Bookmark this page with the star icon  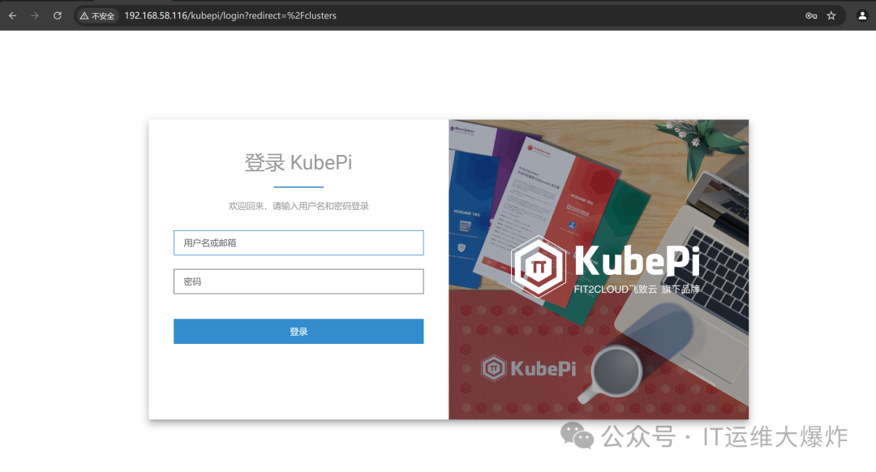[831, 15]
